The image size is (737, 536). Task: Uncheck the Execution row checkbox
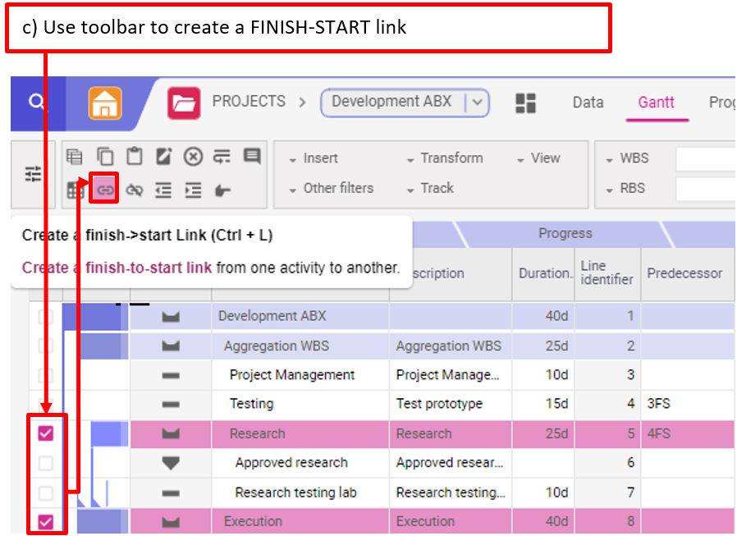(46, 521)
